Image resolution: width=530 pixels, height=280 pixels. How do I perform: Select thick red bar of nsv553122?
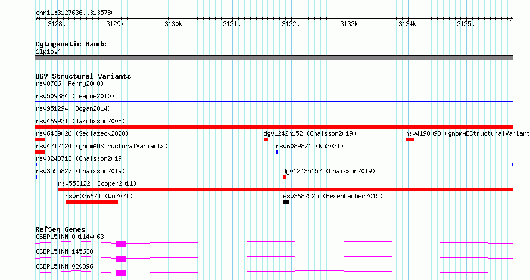286,189
